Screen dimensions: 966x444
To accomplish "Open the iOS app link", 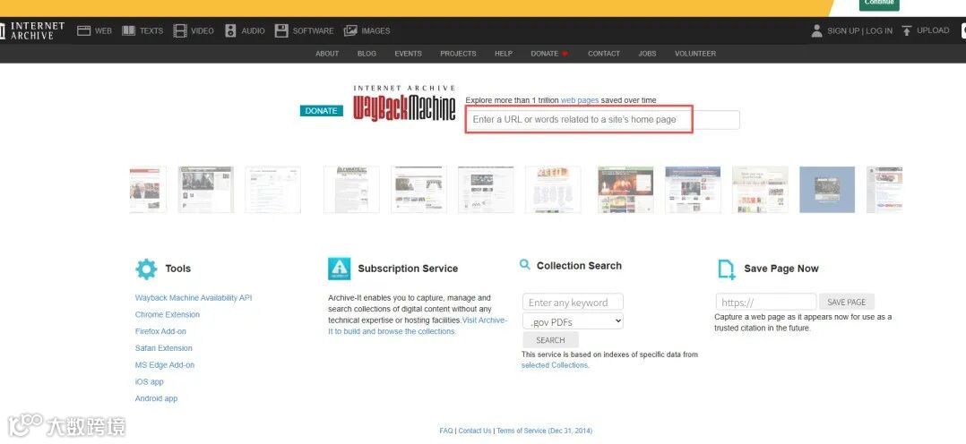I will click(149, 382).
